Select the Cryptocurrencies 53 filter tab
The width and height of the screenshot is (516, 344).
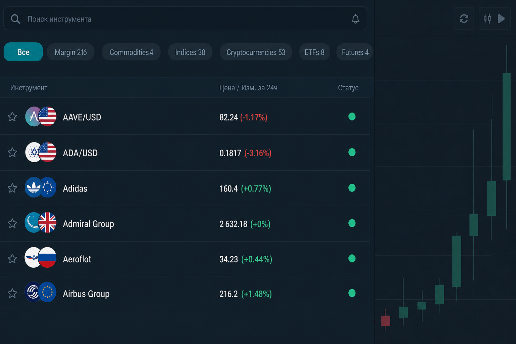point(256,52)
